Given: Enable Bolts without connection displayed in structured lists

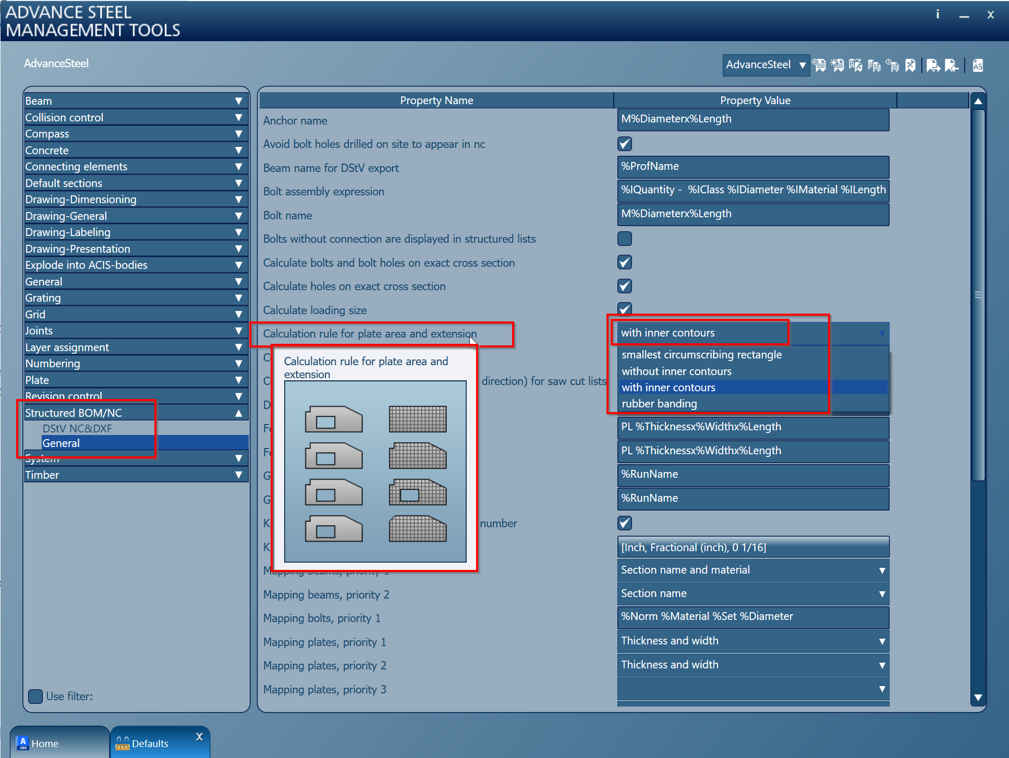Looking at the screenshot, I should click(624, 239).
